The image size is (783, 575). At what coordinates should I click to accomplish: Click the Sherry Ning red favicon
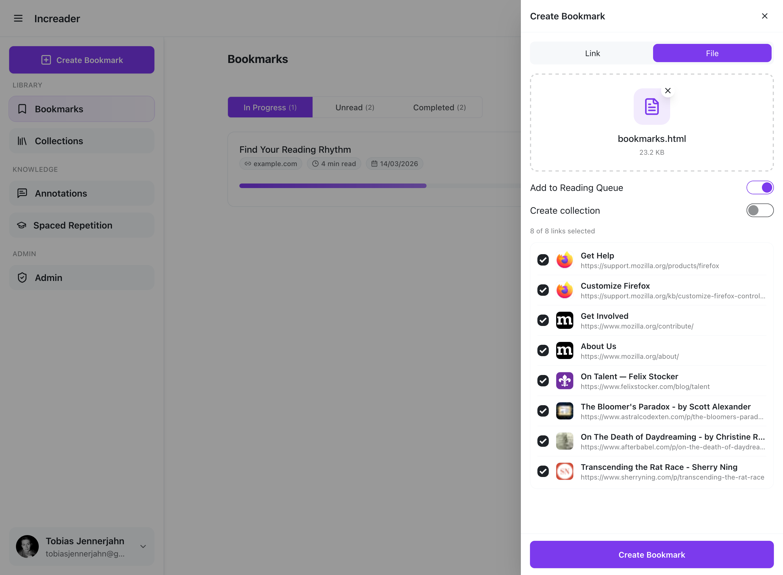[x=564, y=471]
